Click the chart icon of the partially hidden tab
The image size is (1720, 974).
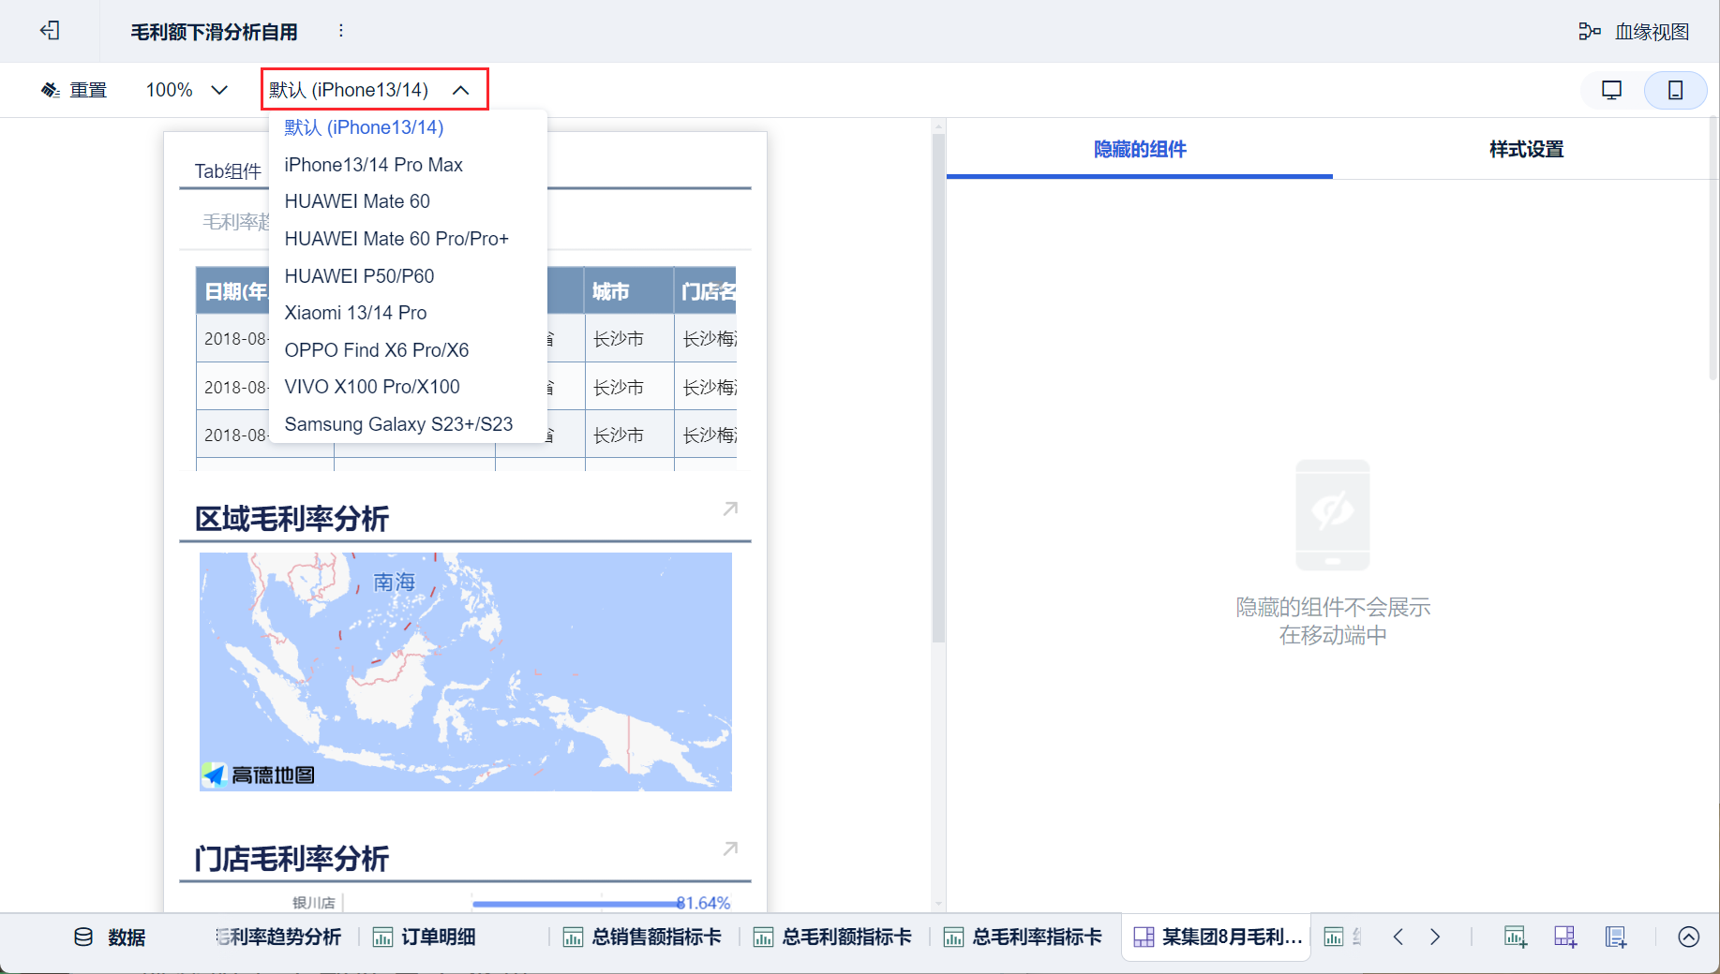(x=1334, y=937)
